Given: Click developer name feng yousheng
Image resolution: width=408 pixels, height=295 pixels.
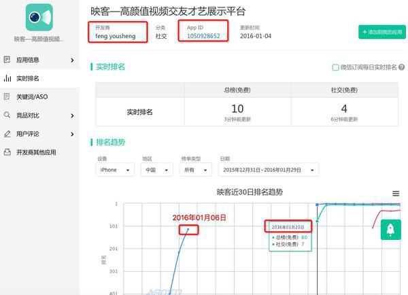Looking at the screenshot, I should [x=116, y=36].
